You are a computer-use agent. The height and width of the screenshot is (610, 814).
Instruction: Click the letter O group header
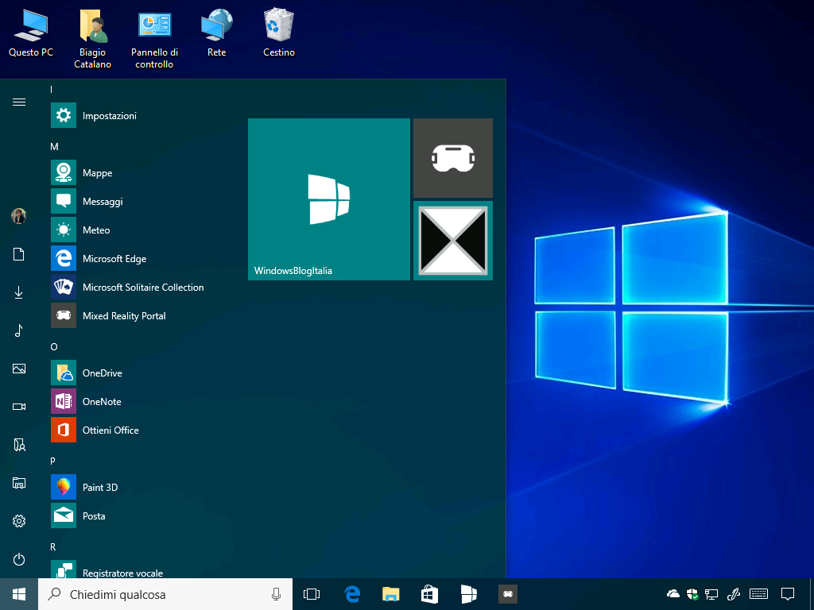coord(54,346)
